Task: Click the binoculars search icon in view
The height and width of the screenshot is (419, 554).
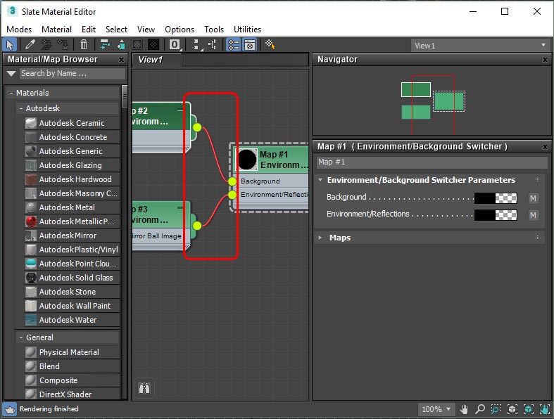Action: click(x=144, y=388)
